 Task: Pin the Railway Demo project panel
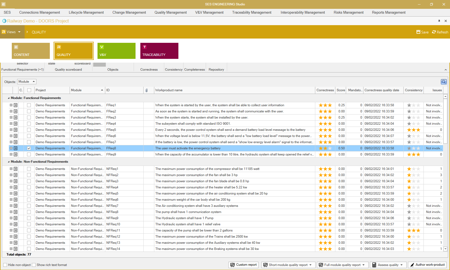tap(439, 21)
